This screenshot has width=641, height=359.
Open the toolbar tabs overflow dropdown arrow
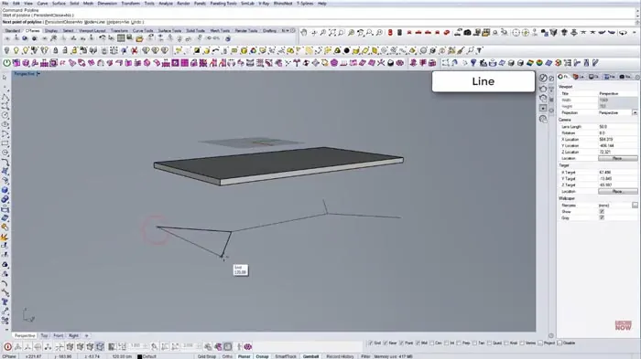click(288, 30)
